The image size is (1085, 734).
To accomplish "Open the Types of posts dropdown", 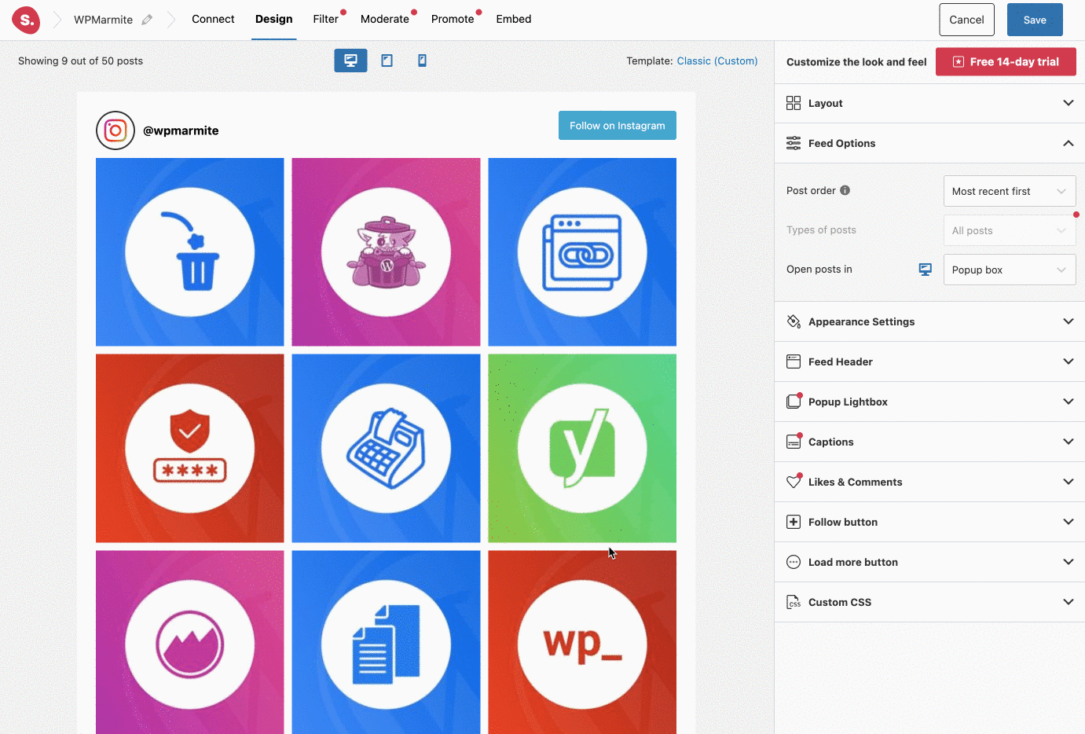I will (x=1010, y=230).
